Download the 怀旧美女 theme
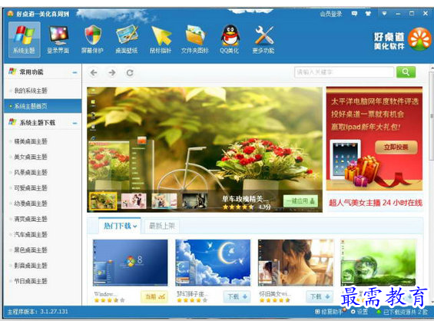 pyautogui.click(x=320, y=297)
